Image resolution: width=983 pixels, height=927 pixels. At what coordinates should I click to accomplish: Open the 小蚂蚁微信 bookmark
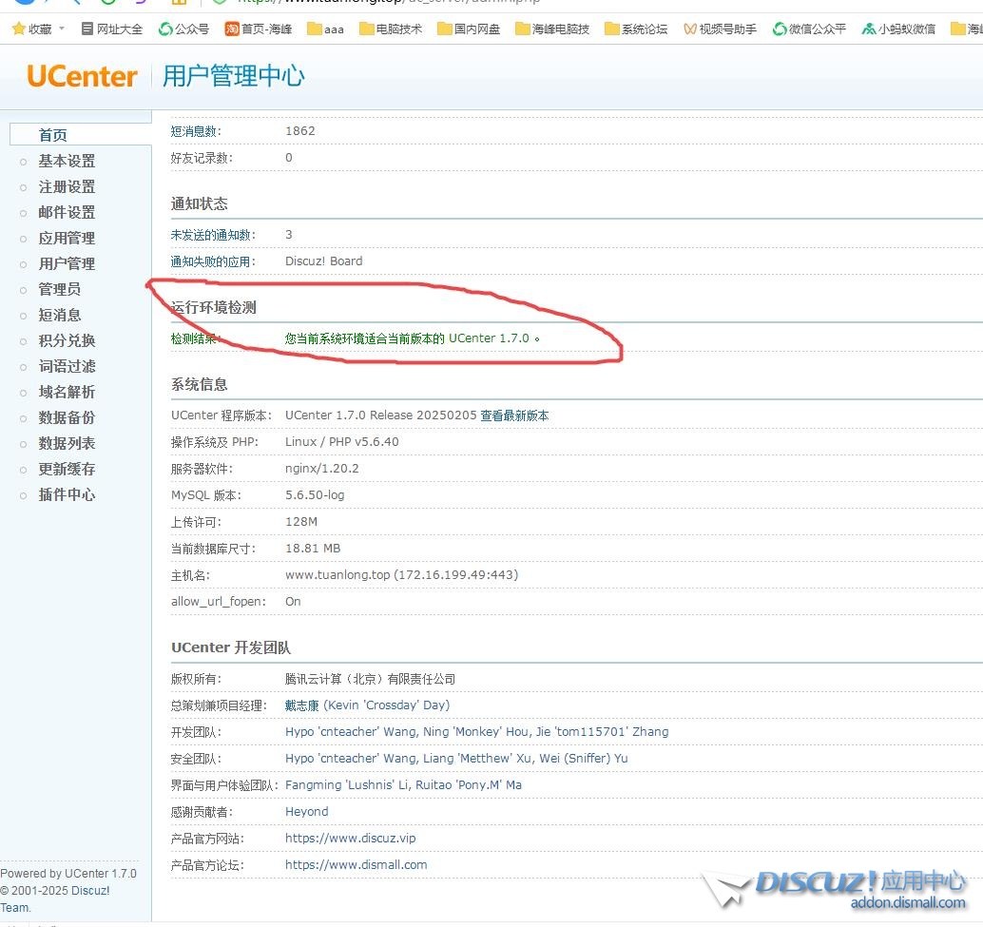click(898, 29)
